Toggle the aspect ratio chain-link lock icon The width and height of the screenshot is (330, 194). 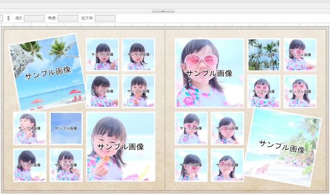point(9,18)
